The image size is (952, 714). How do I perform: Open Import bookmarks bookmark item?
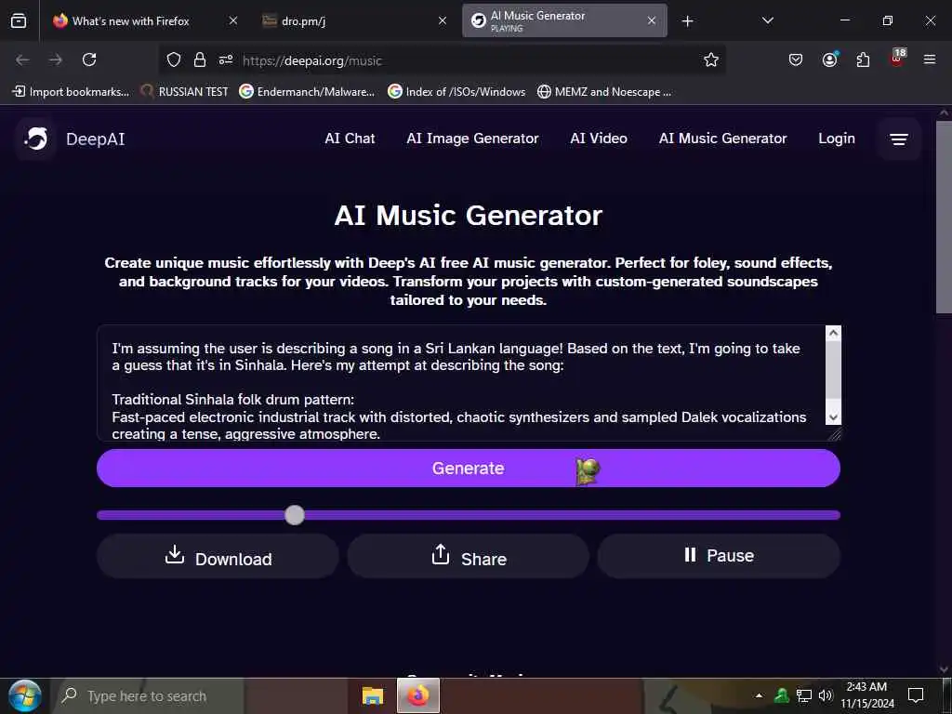(x=71, y=92)
